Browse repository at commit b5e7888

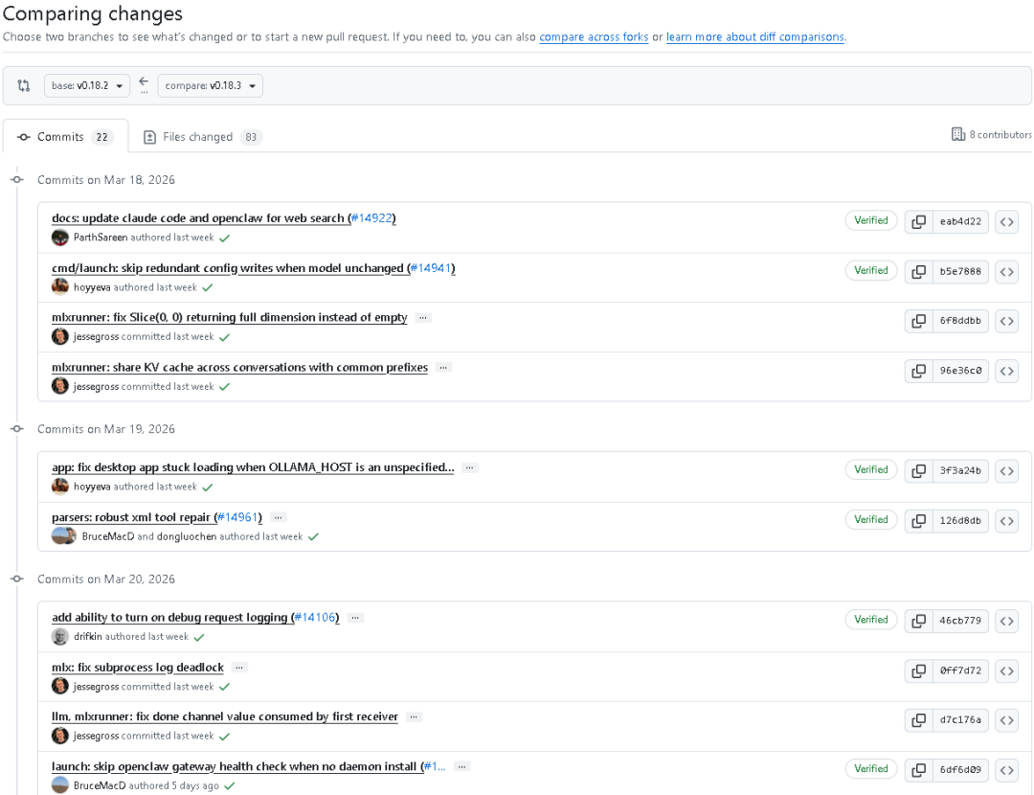(1006, 272)
